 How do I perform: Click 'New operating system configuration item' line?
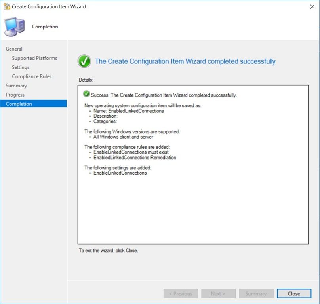pos(143,106)
